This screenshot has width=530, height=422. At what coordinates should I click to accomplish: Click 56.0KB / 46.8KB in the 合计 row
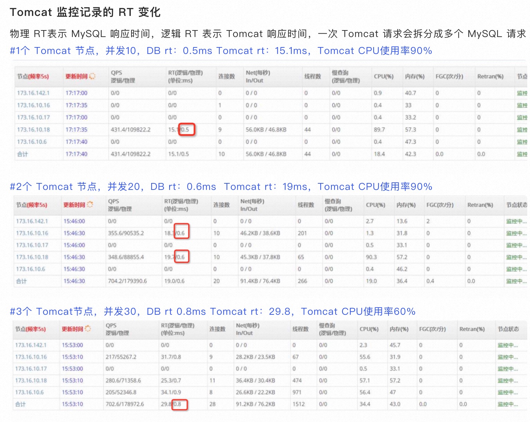[x=266, y=154]
